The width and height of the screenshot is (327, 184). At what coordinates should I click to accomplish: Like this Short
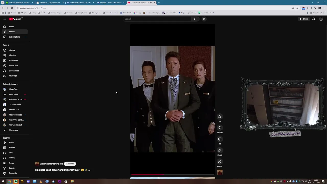pos(220,117)
